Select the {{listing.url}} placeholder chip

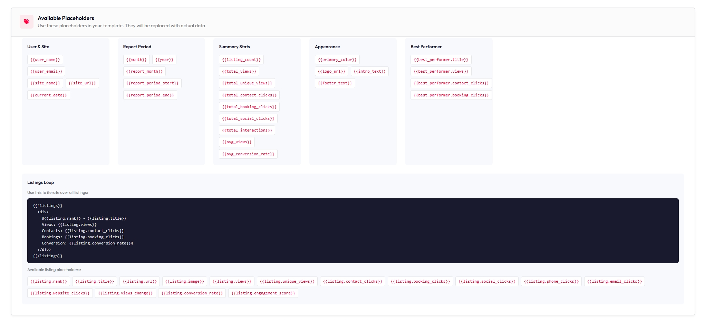[x=139, y=281]
